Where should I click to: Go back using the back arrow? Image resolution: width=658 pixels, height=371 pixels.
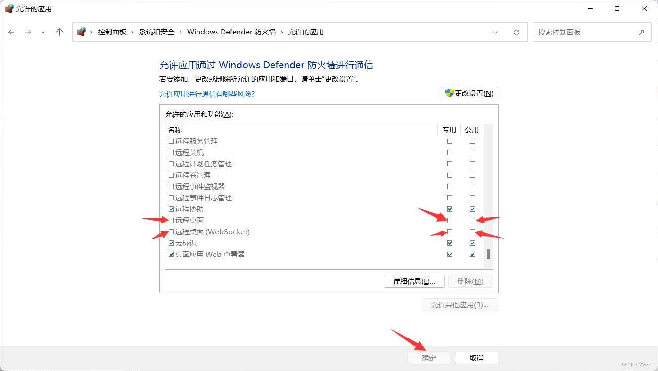(x=11, y=32)
